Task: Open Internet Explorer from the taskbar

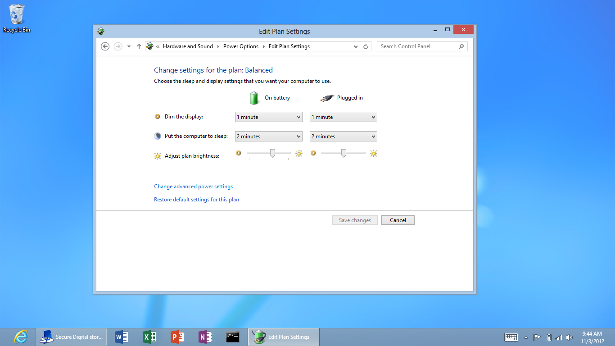Action: pos(20,337)
